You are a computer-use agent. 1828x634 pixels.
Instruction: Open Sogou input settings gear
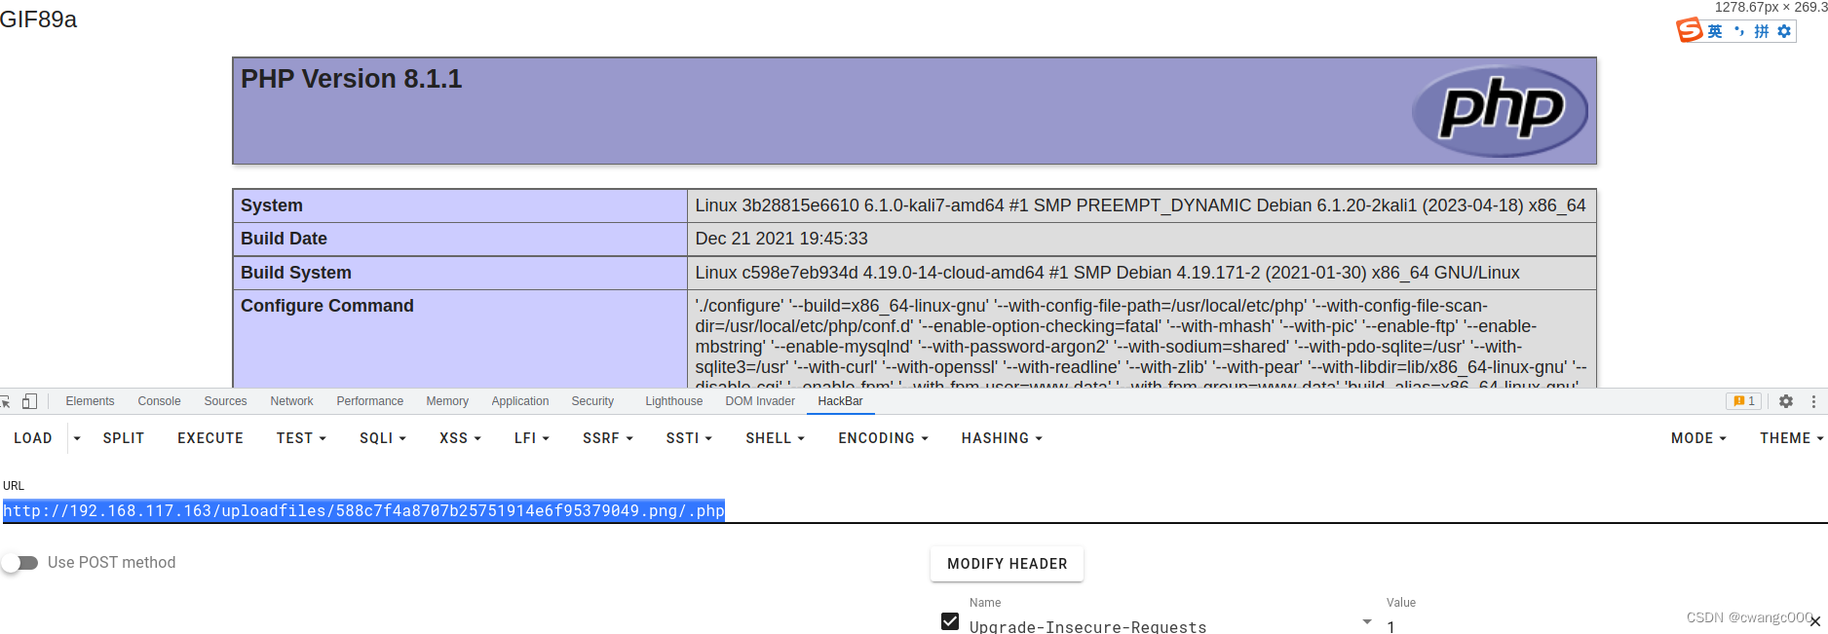click(1784, 31)
